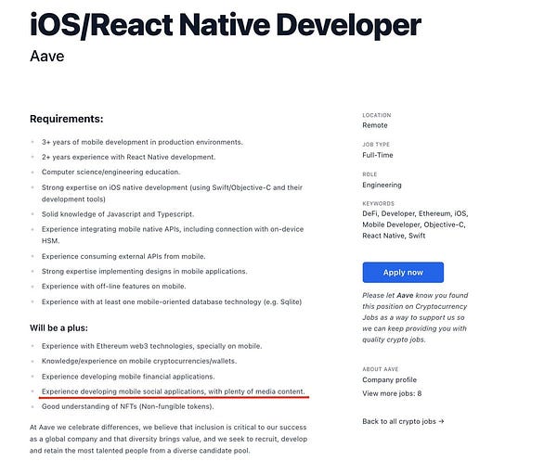Click the 'Please let Aave know you found' note
This screenshot has height=474, width=557.
(x=415, y=317)
